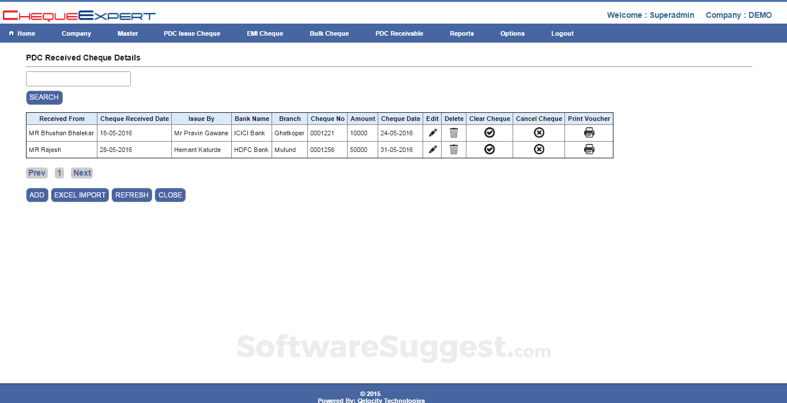
Task: Go to the Next page of results
Action: pyautogui.click(x=81, y=172)
